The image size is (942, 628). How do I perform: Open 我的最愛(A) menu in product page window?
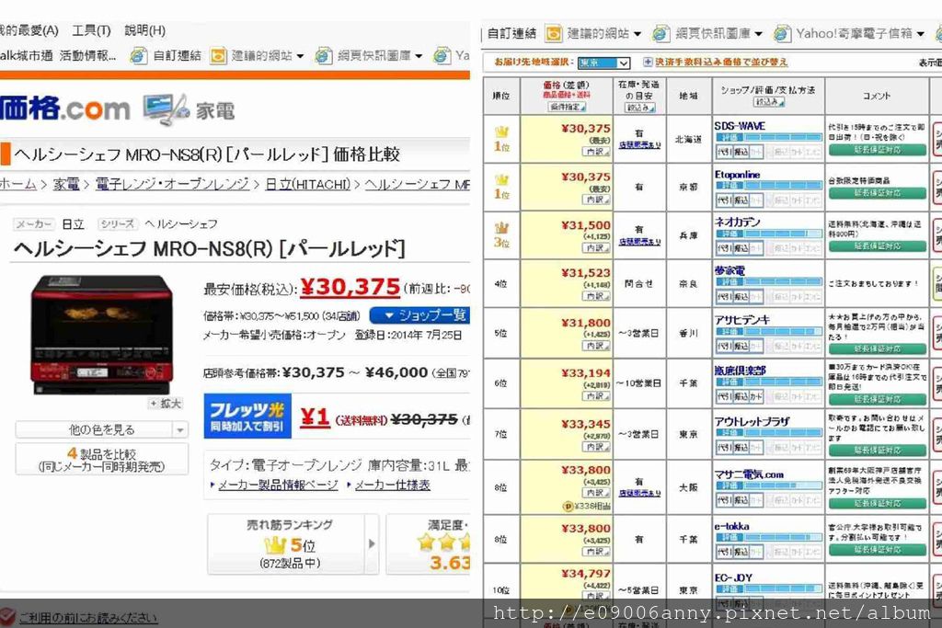pyautogui.click(x=29, y=30)
